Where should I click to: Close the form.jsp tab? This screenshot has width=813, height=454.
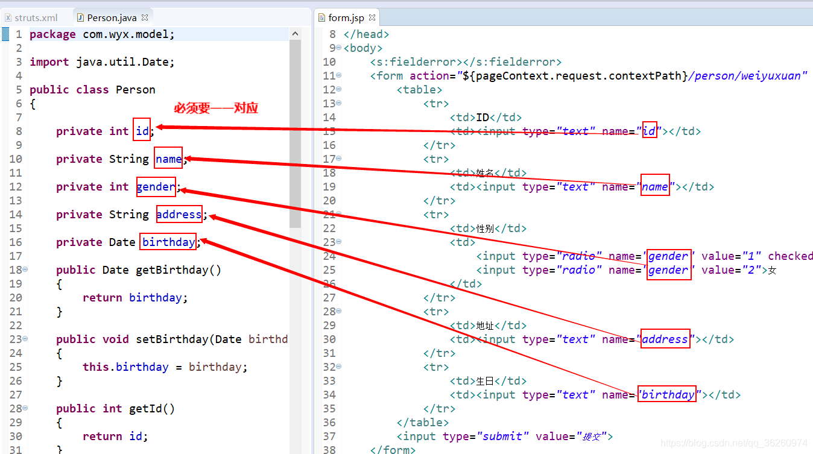pyautogui.click(x=372, y=17)
